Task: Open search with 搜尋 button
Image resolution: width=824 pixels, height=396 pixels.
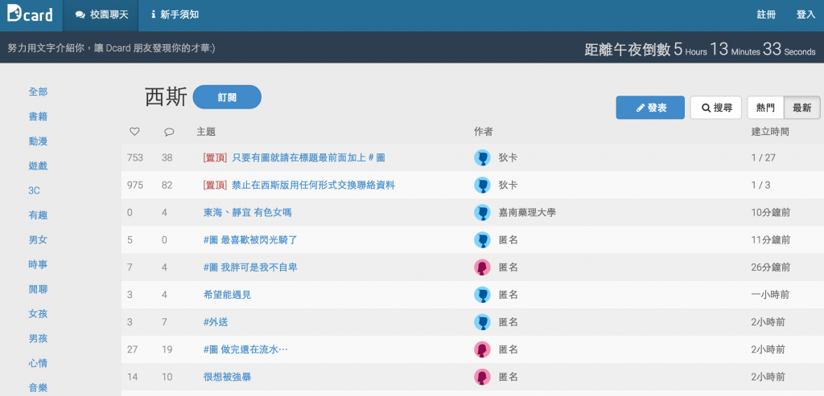Action: (x=715, y=108)
